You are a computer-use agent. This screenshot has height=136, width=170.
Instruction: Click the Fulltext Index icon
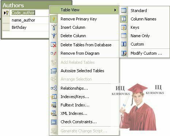point(54,105)
